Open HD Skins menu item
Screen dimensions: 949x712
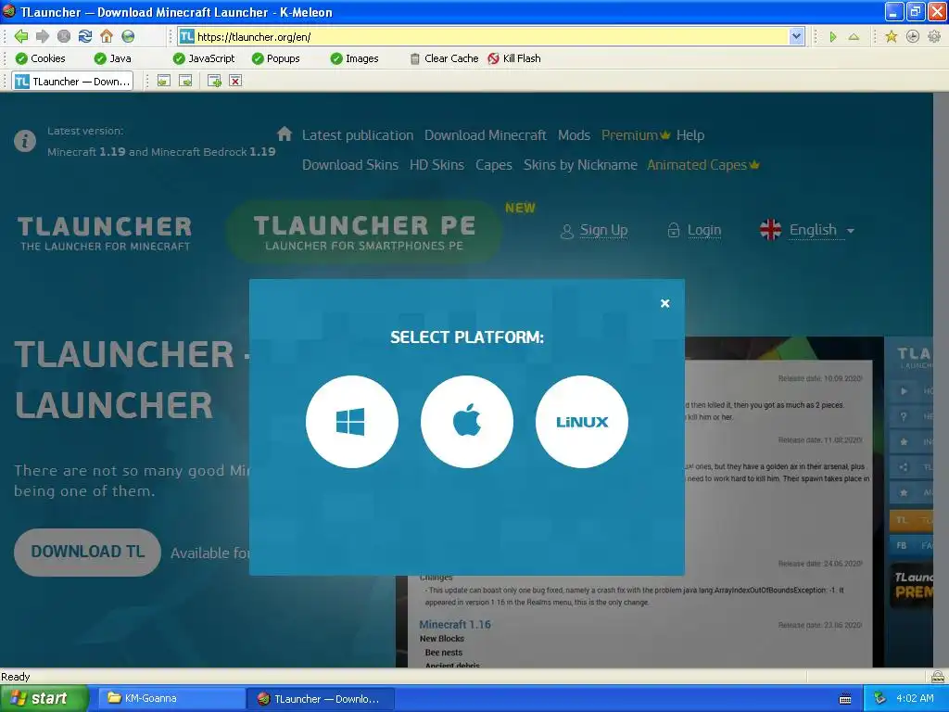coord(437,165)
